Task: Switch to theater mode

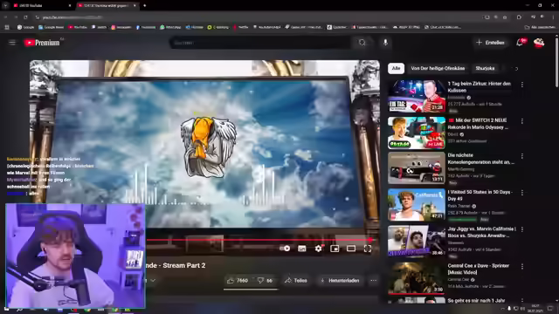Action: pyautogui.click(x=351, y=249)
